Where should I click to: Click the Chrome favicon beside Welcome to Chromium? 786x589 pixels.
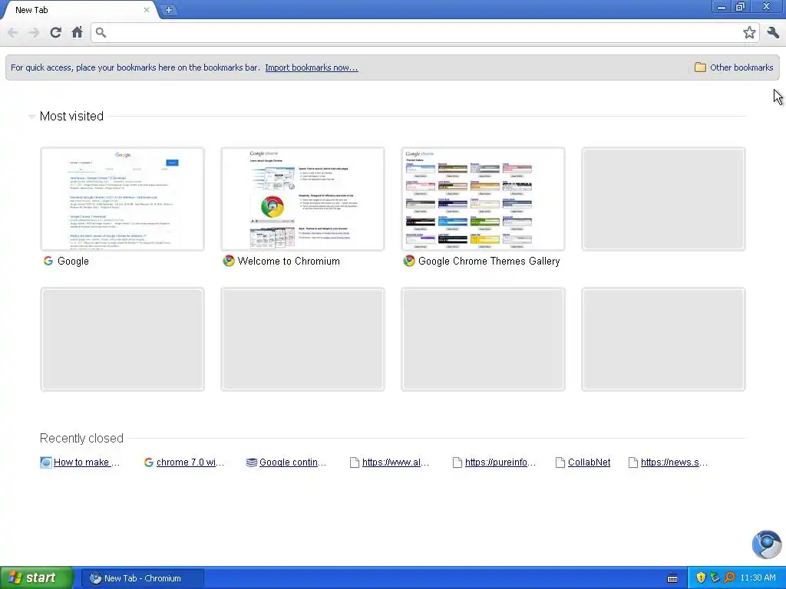229,261
